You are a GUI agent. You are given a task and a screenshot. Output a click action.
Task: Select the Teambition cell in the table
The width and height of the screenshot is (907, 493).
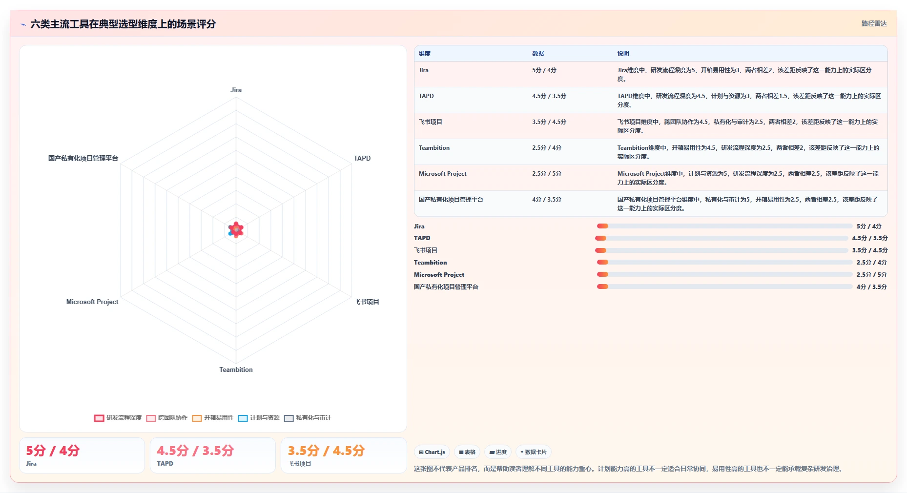pyautogui.click(x=434, y=148)
